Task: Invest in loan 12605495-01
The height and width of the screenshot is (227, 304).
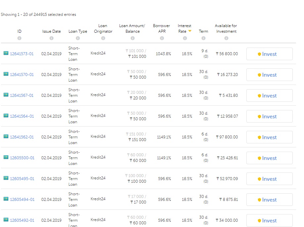Action: [269, 179]
